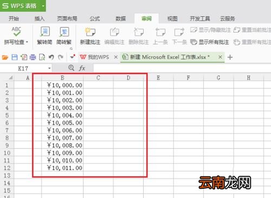Click the export to PDF icon

(x=24, y=58)
